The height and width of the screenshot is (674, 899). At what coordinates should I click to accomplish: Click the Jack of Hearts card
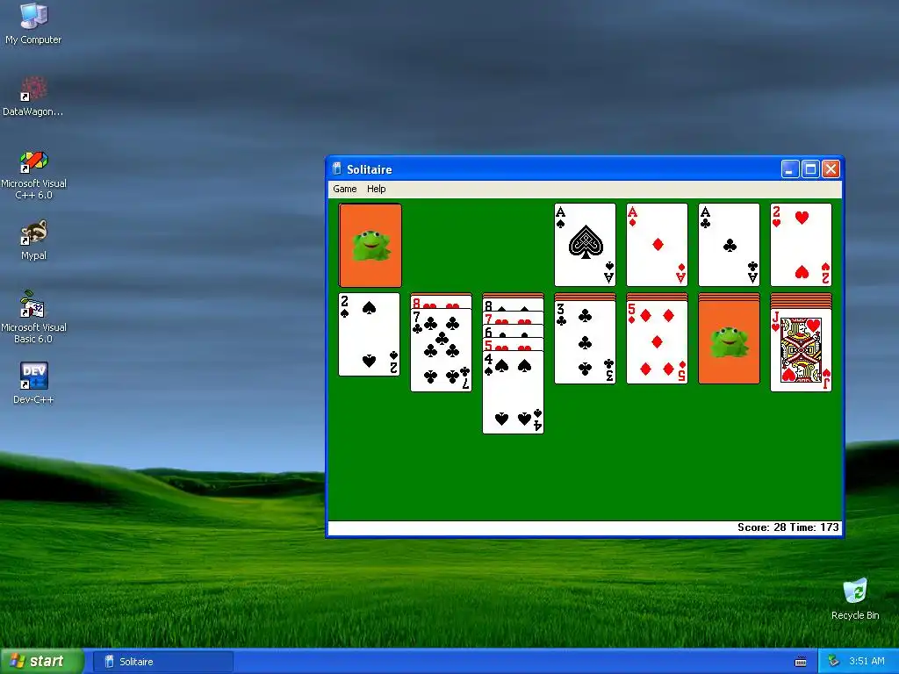point(801,350)
